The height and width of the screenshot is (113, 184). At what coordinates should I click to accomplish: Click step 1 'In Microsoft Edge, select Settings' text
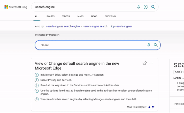click(72, 75)
